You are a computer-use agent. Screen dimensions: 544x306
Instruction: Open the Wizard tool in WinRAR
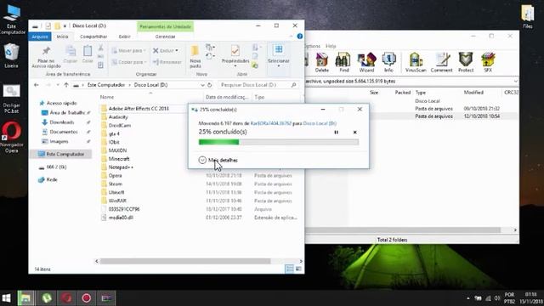366,62
